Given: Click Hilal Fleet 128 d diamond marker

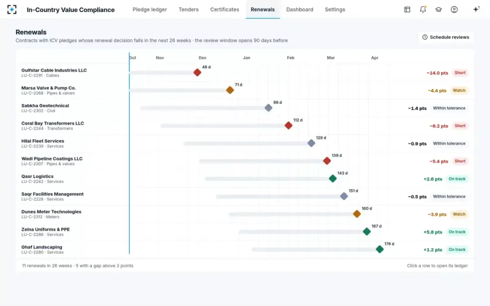Looking at the screenshot, I should click(x=311, y=143).
